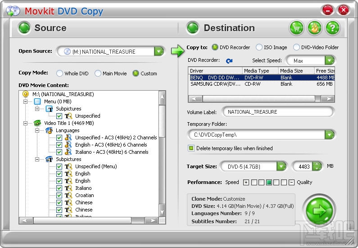Click the Movkit DVD Copy logo icon

pyautogui.click(x=13, y=11)
